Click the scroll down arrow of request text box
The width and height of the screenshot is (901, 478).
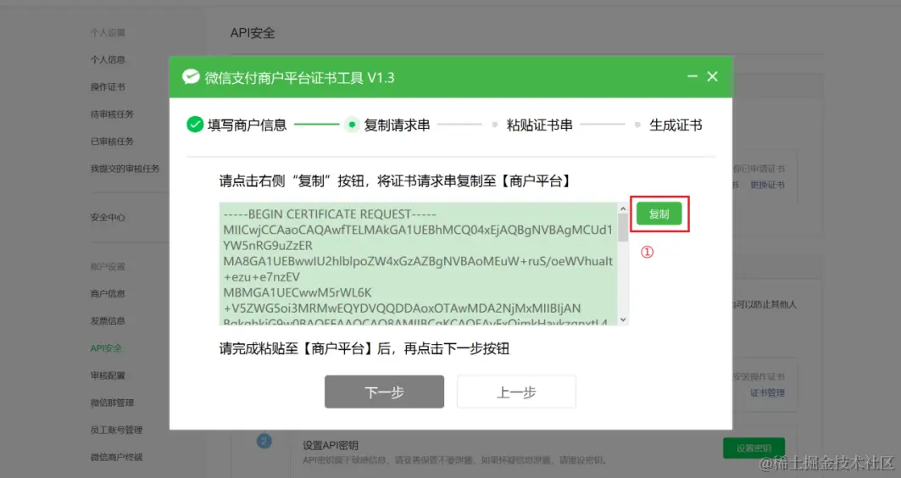click(623, 320)
